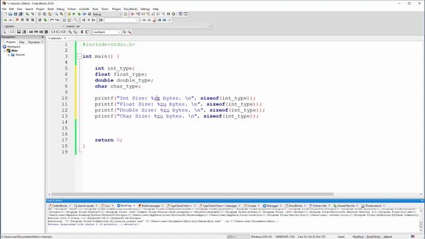Click the Zoom out magnifier icon
The height and width of the screenshot is (239, 425).
75,32
